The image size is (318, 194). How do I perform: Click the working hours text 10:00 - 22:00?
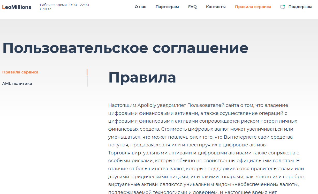click(x=79, y=5)
